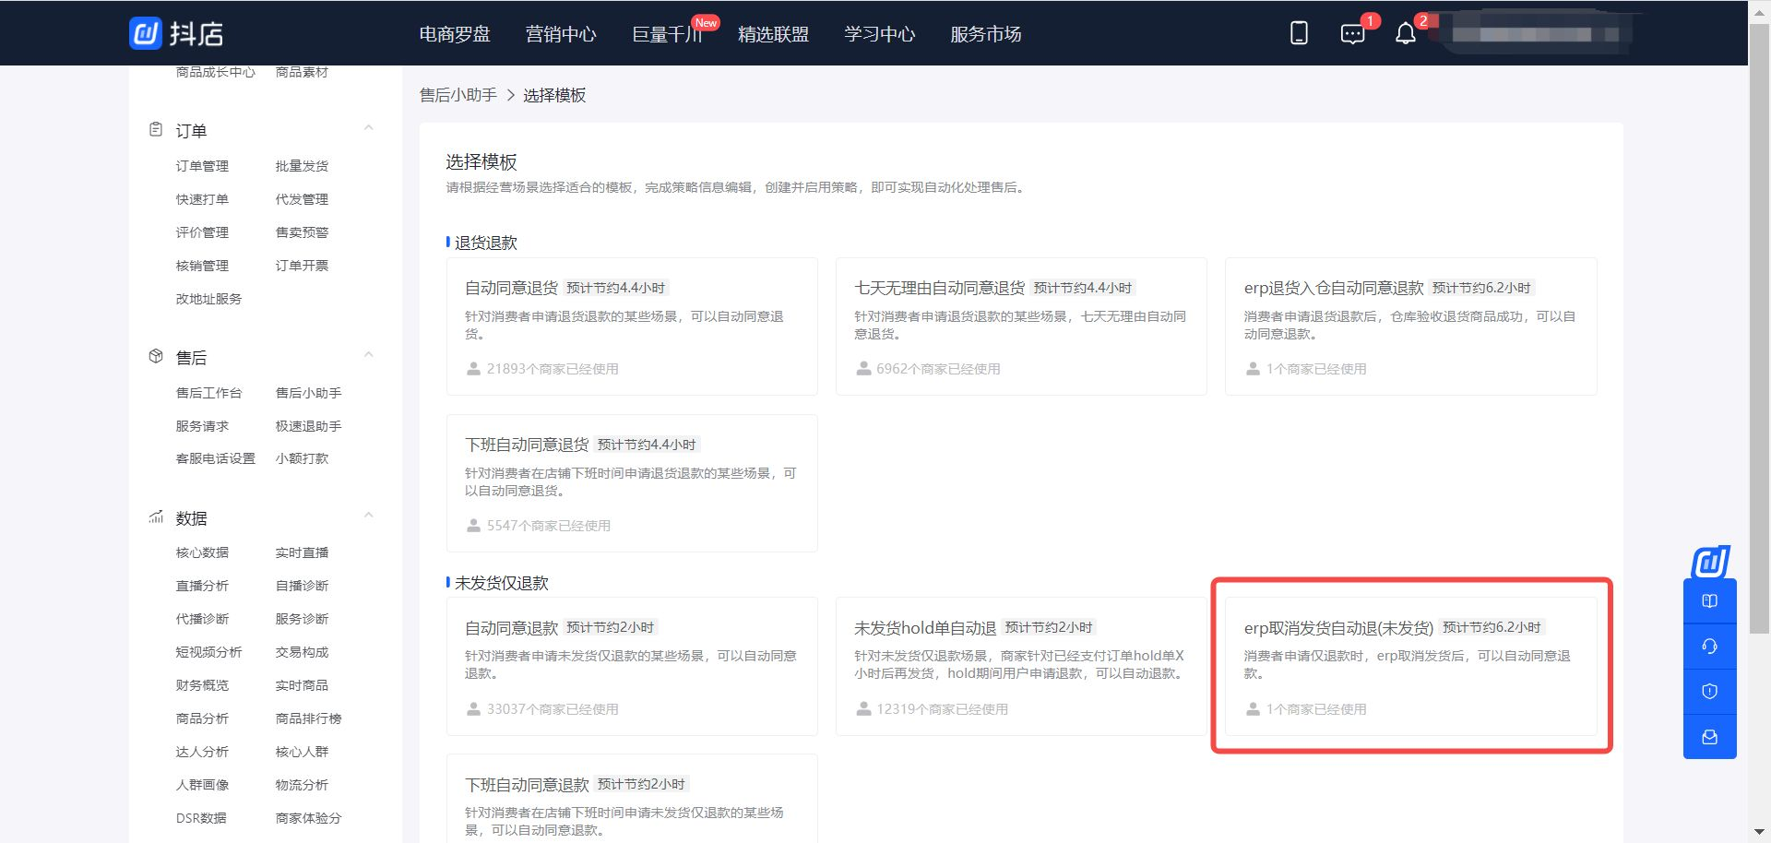
Task: Select the erp取消发货自动退(未发货) template card
Action: tap(1410, 666)
